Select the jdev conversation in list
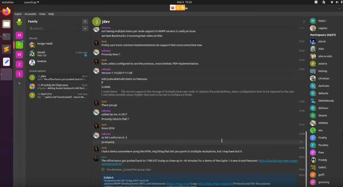 [58, 78]
